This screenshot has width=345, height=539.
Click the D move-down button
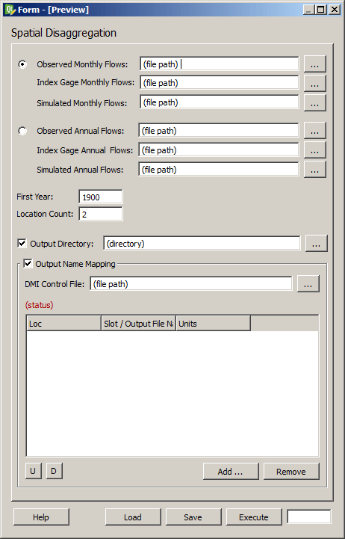tap(55, 471)
